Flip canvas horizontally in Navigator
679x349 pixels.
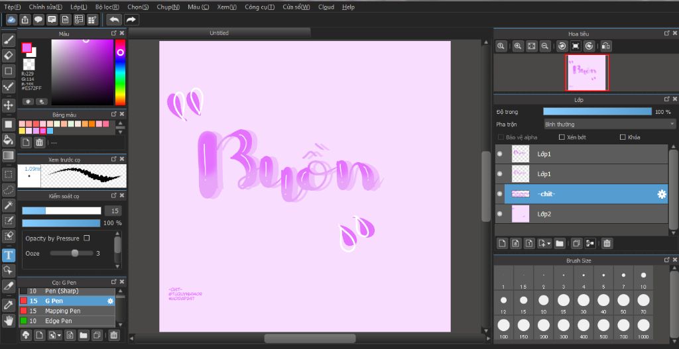[606, 46]
